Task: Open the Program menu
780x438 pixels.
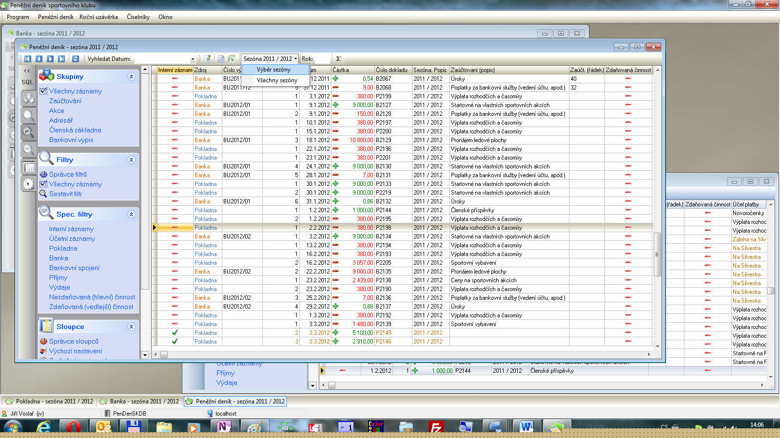Action: coord(18,17)
